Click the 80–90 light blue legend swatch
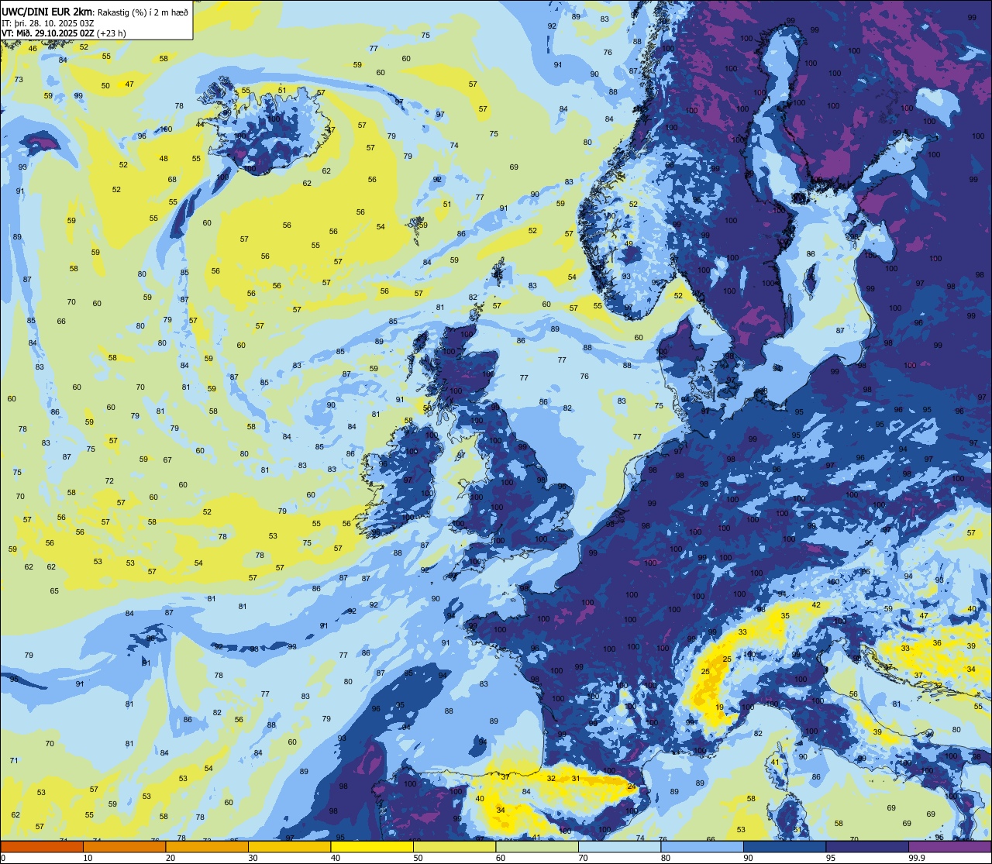992x864 pixels. click(x=701, y=847)
